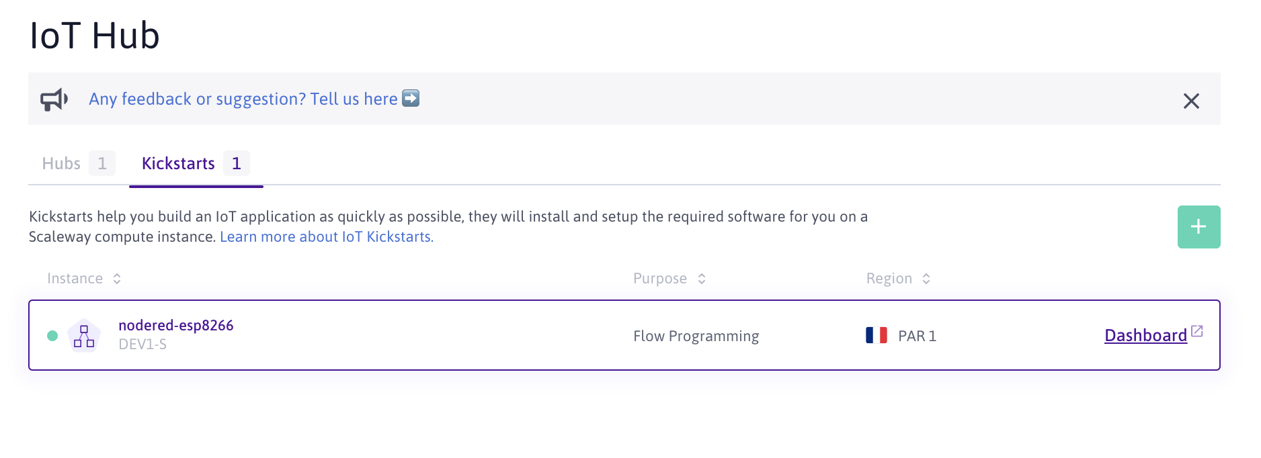Open the nodered-esp8266 instance name
Viewport: 1261px width, 458px height.
(x=175, y=325)
